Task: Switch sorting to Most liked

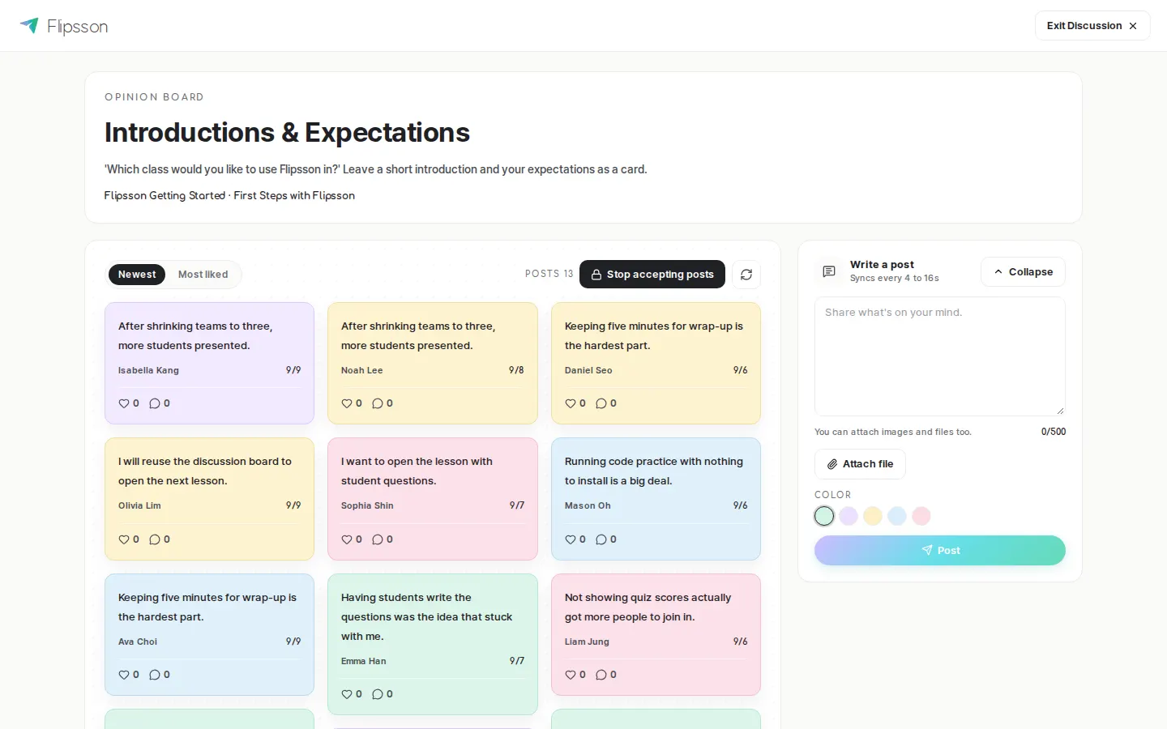Action: point(203,275)
